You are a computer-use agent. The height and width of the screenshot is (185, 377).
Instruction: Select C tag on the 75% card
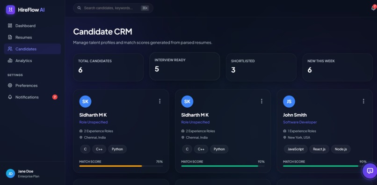click(85, 149)
